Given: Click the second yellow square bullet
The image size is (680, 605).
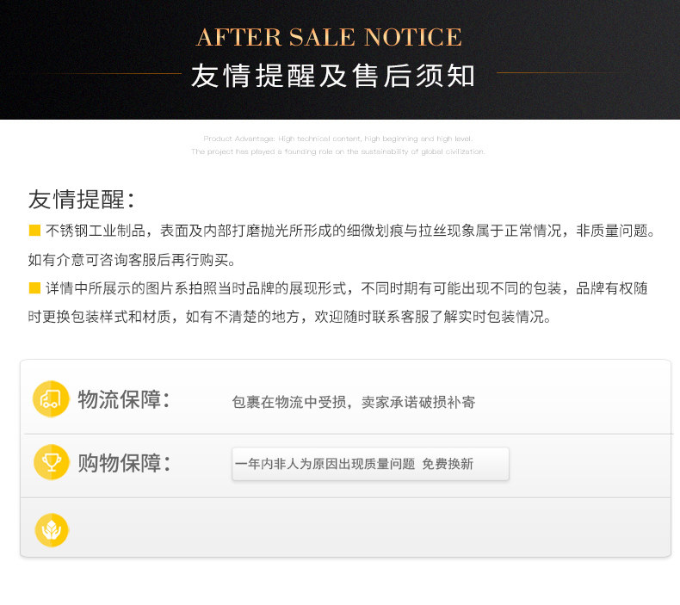Looking at the screenshot, I should coord(34,287).
